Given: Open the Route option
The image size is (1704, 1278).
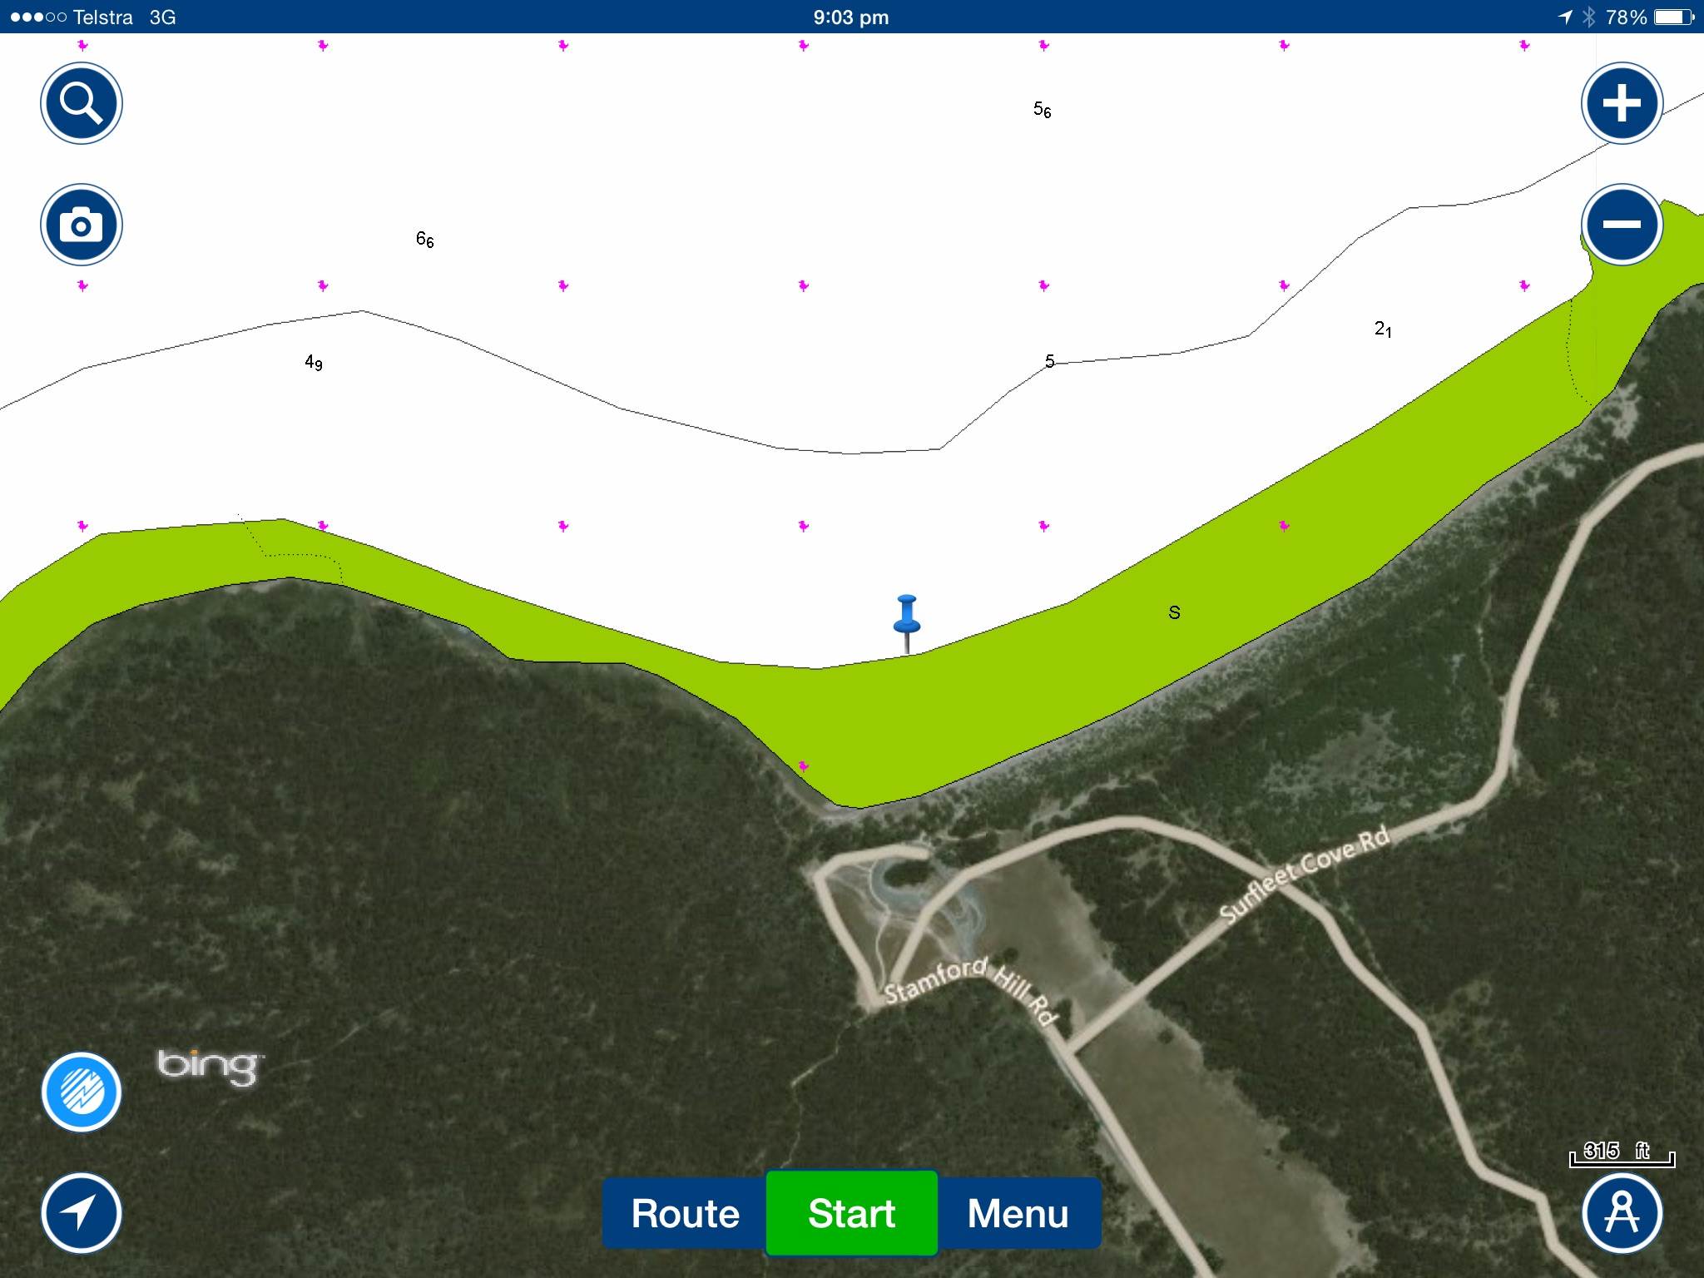Looking at the screenshot, I should click(x=685, y=1213).
